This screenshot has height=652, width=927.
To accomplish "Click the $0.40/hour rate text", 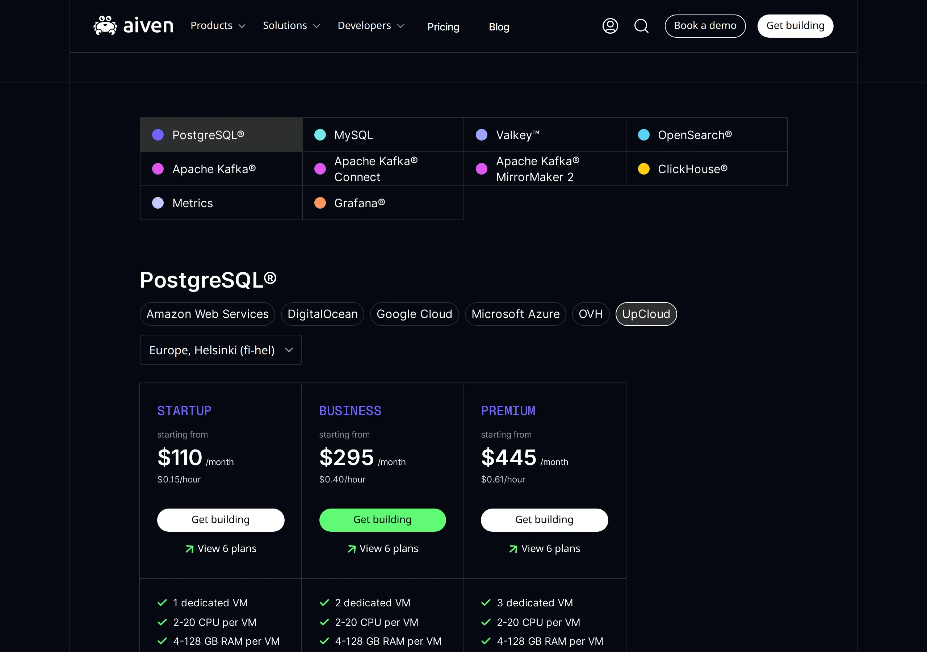I will point(343,480).
